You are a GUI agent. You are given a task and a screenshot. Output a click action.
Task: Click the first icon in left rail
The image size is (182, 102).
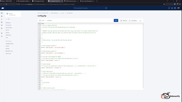tap(2, 13)
